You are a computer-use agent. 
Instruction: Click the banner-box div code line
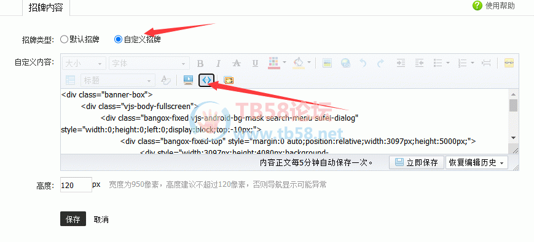click(x=107, y=94)
